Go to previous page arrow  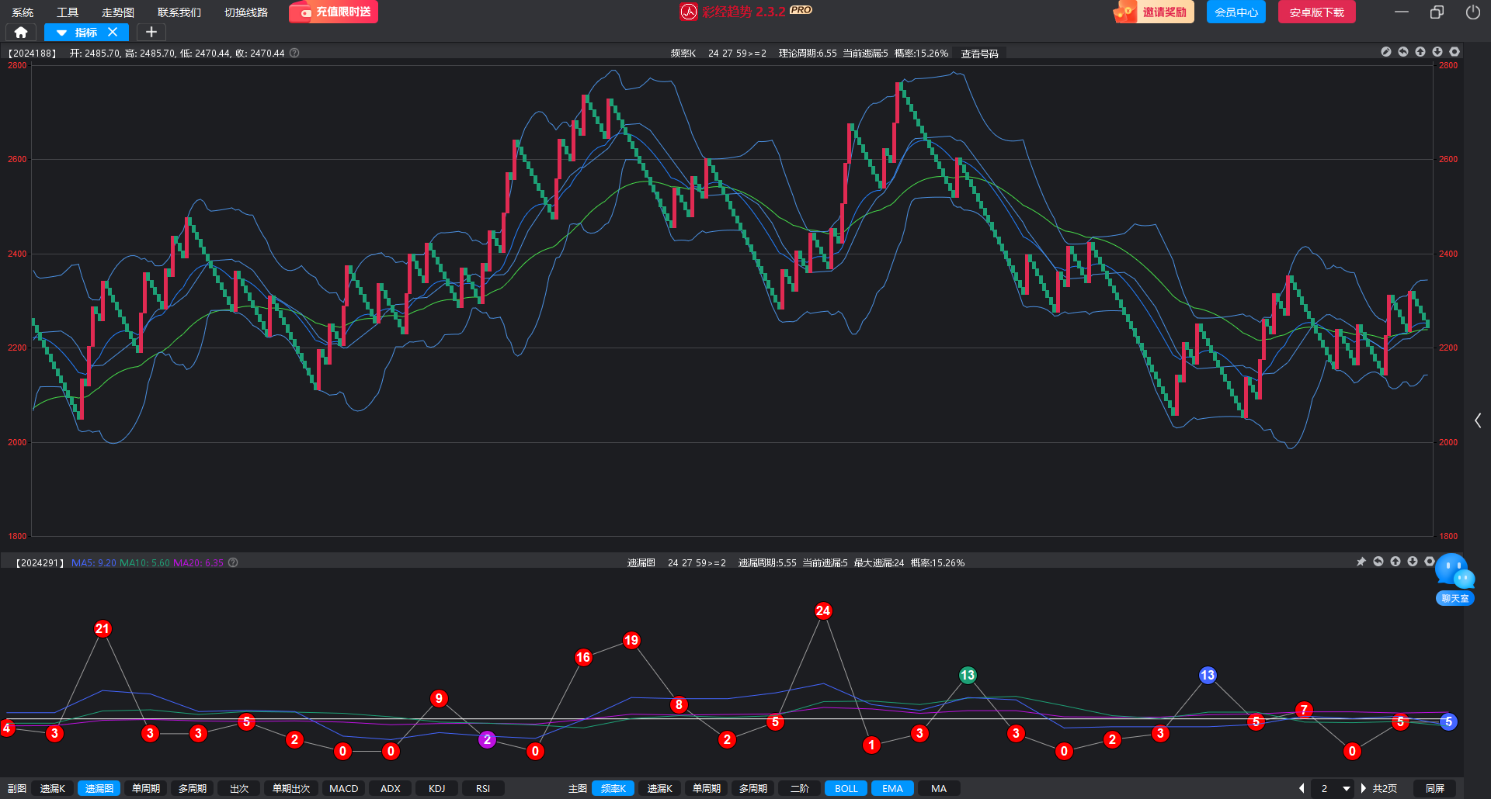pyautogui.click(x=1302, y=788)
